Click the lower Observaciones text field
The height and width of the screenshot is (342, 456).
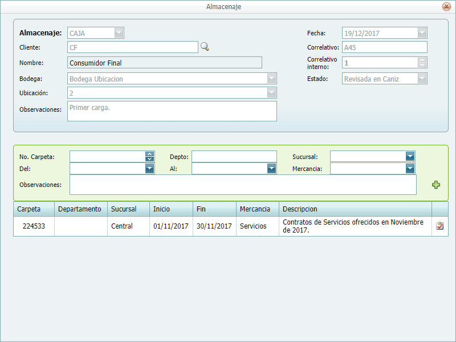click(243, 185)
